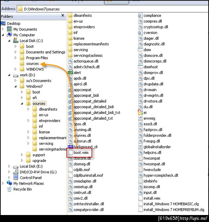Select Desktop in folder tree
209x222 pixels.
[14, 23]
